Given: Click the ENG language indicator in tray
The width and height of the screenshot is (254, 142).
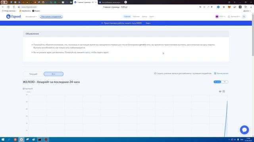Looking at the screenshot, I should [242, 139].
